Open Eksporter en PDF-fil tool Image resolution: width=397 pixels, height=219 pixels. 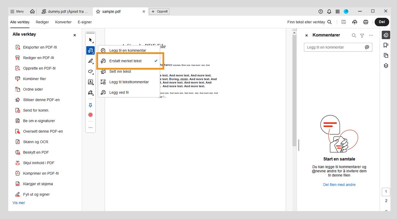tap(40, 47)
